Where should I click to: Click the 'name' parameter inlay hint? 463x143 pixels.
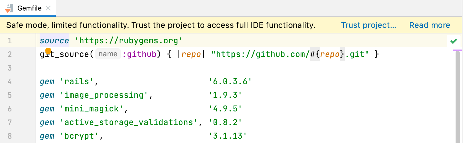pos(108,54)
